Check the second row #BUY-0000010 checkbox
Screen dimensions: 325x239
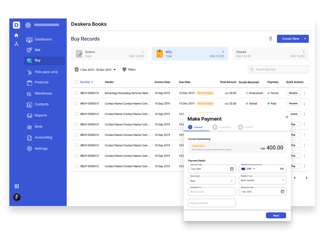click(x=77, y=103)
